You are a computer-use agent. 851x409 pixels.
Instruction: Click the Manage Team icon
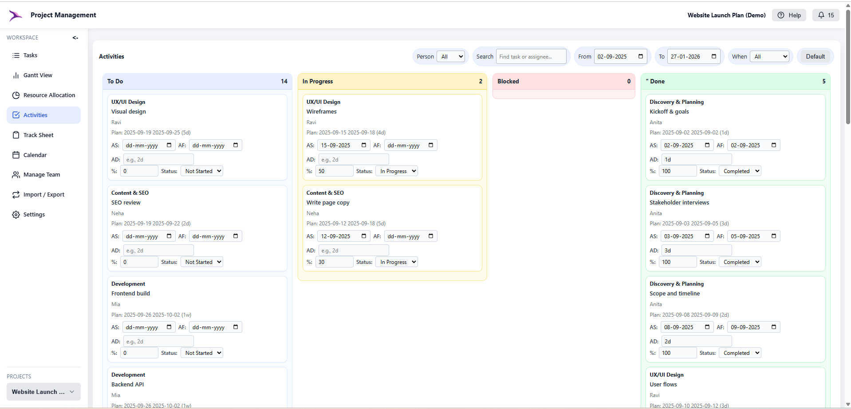(16, 174)
